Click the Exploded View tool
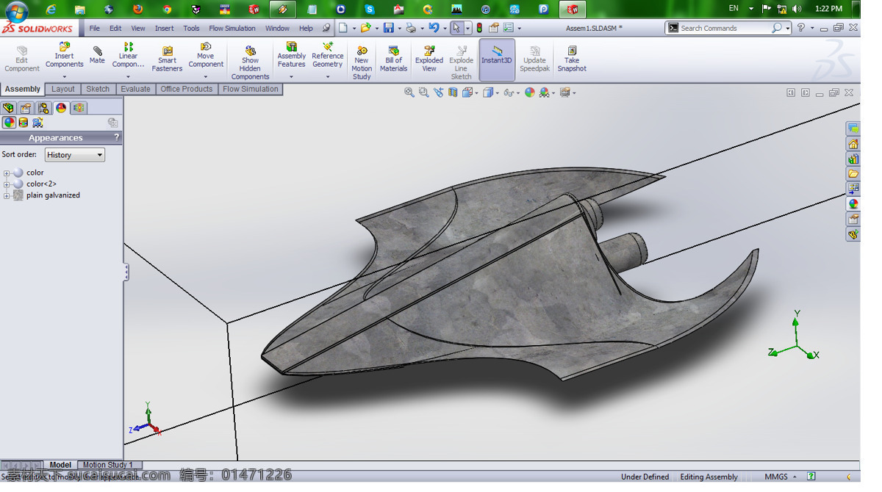The image size is (882, 492). 429,59
